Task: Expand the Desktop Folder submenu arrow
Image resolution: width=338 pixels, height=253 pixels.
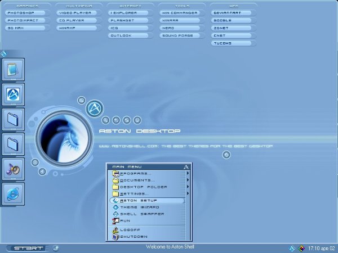Action: click(188, 187)
